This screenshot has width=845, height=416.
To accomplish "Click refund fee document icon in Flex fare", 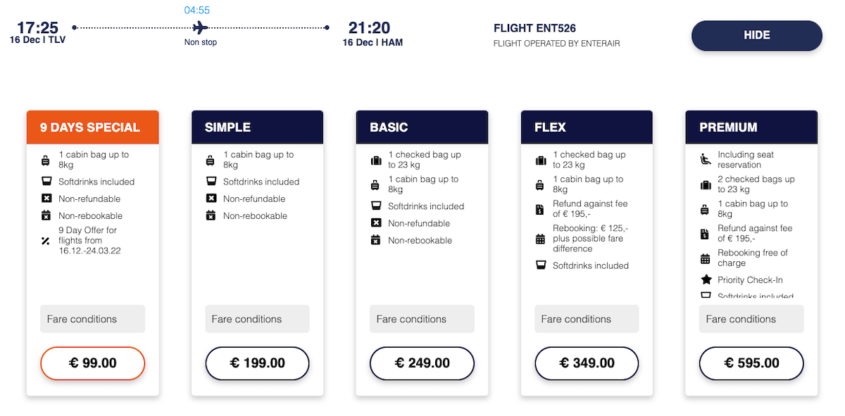I will [540, 209].
